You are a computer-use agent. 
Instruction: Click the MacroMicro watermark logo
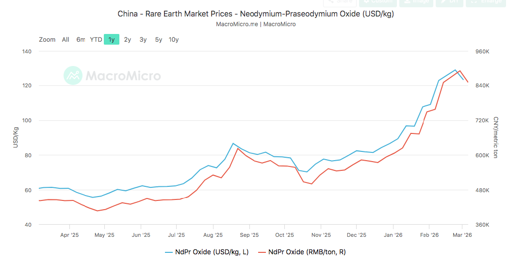[x=112, y=76]
